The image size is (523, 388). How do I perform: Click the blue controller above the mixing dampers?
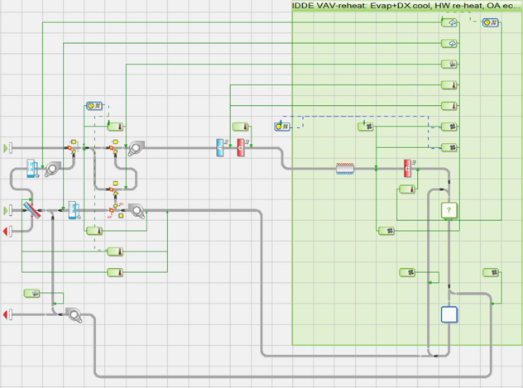(94, 107)
